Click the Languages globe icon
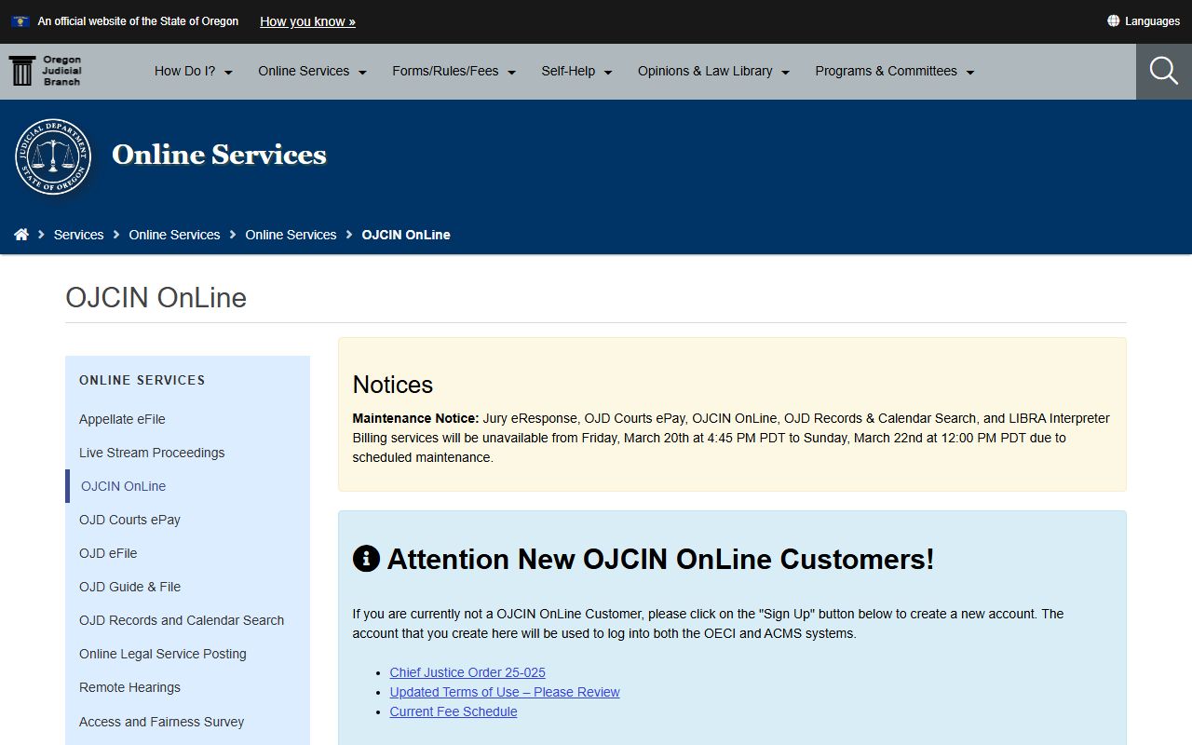1192x745 pixels. (x=1113, y=20)
